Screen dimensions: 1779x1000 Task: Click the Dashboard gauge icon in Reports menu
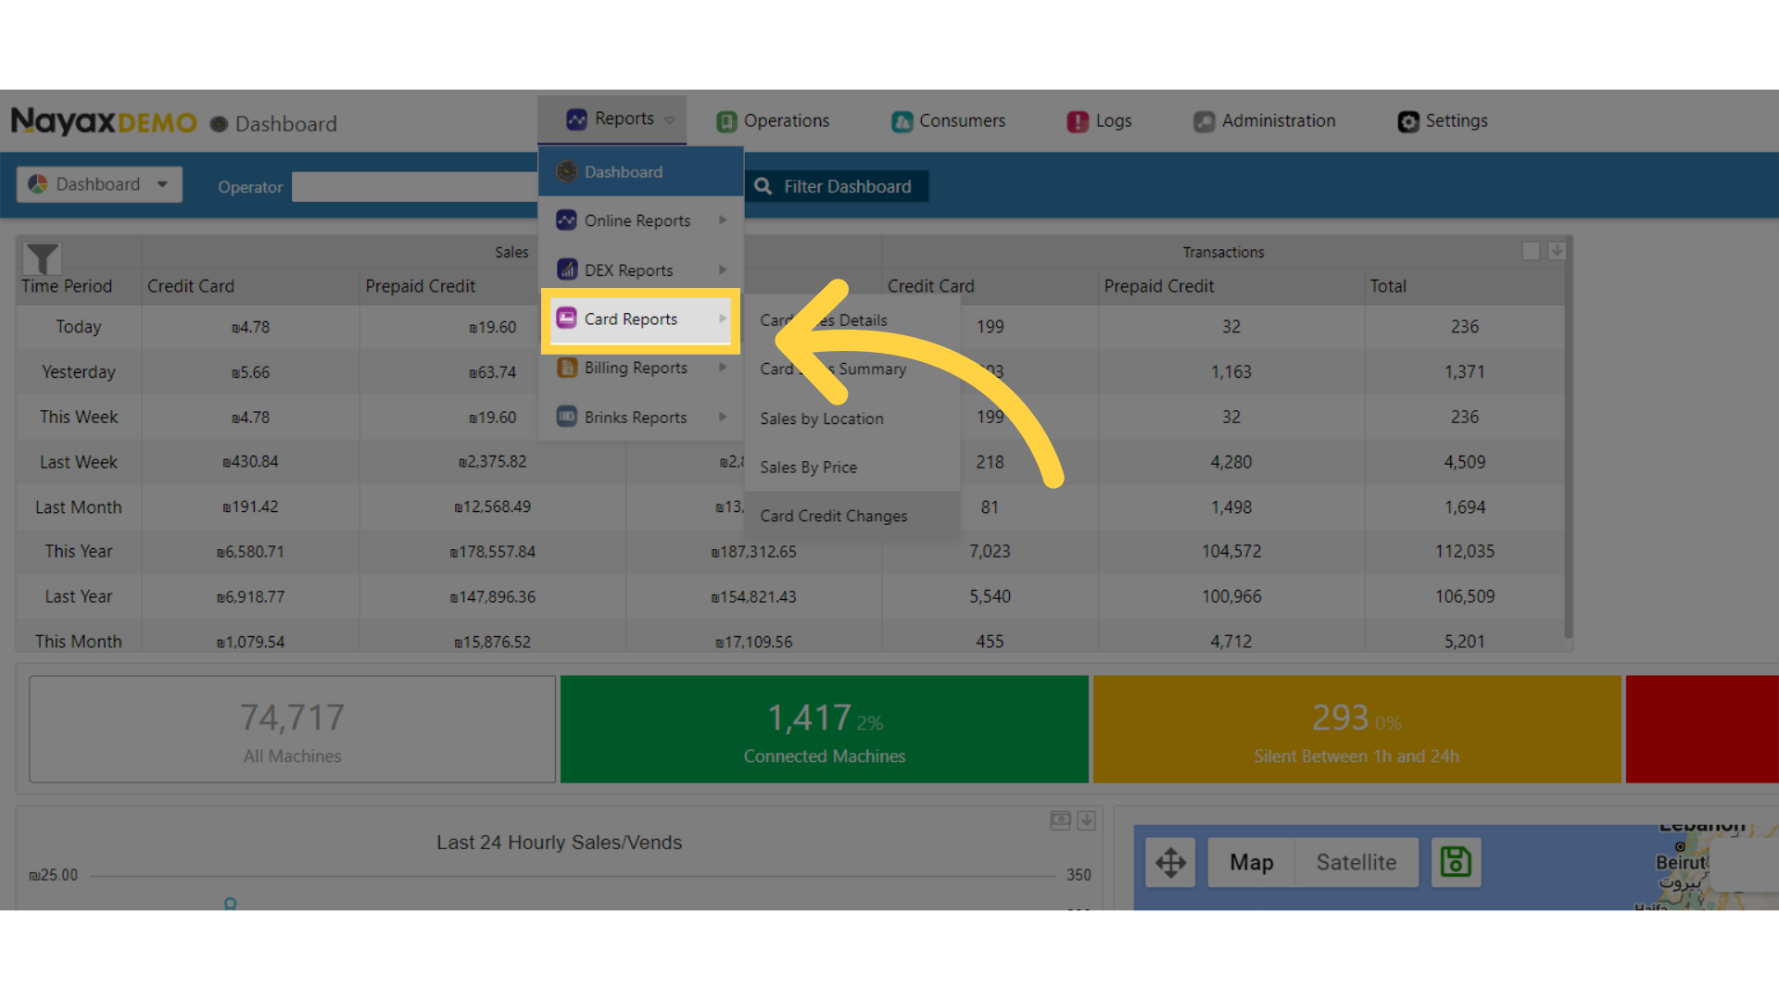point(566,171)
